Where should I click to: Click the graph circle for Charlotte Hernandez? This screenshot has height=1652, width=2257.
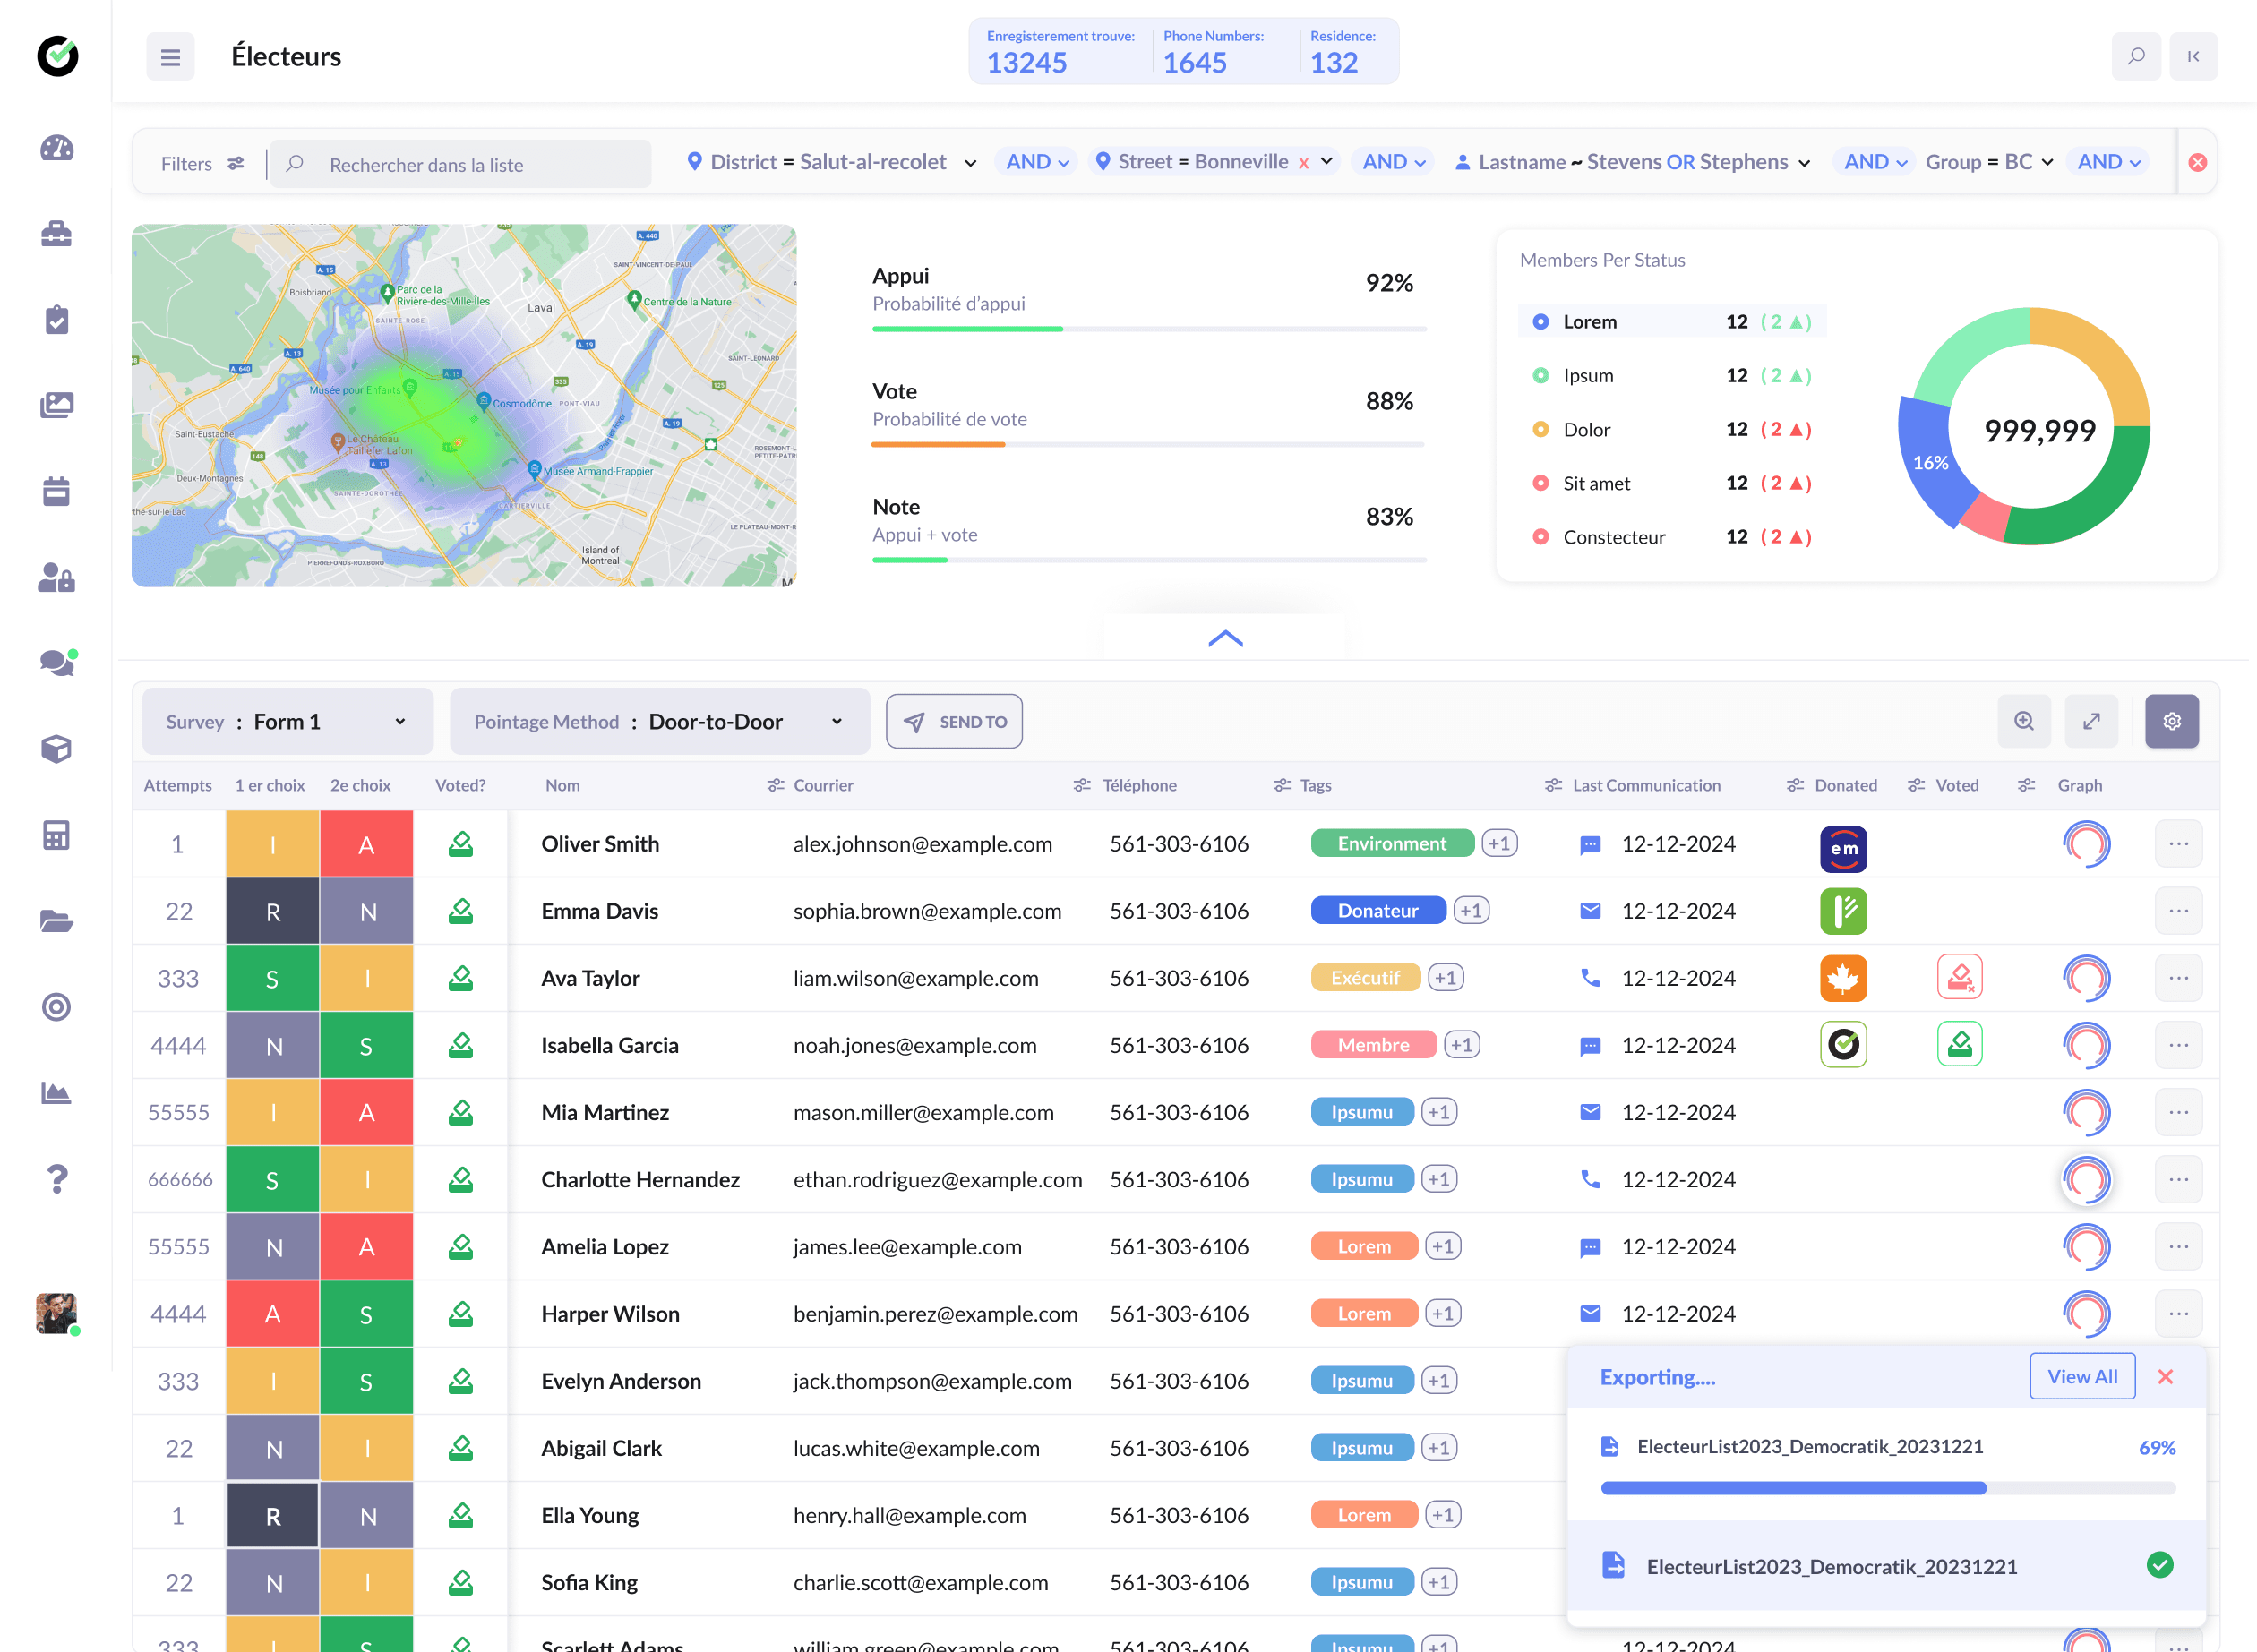click(2086, 1180)
